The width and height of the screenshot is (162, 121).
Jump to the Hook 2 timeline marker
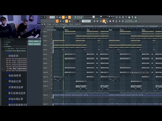[x=143, y=30]
